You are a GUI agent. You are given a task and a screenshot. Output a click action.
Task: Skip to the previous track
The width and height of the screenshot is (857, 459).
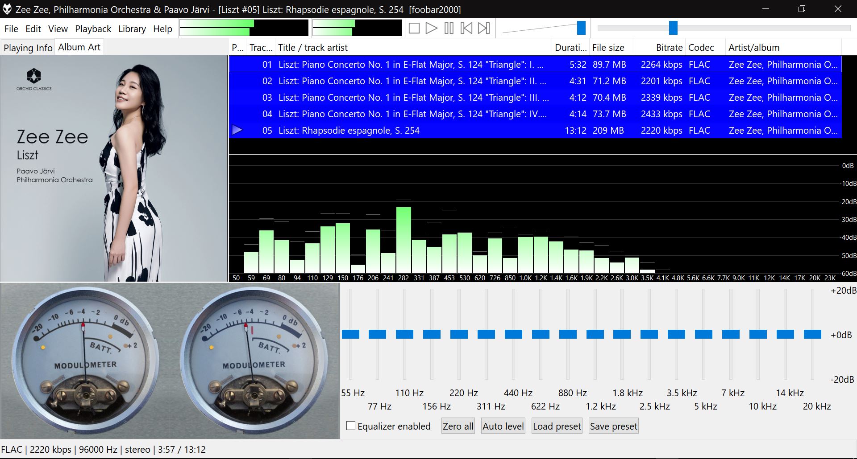pos(466,29)
